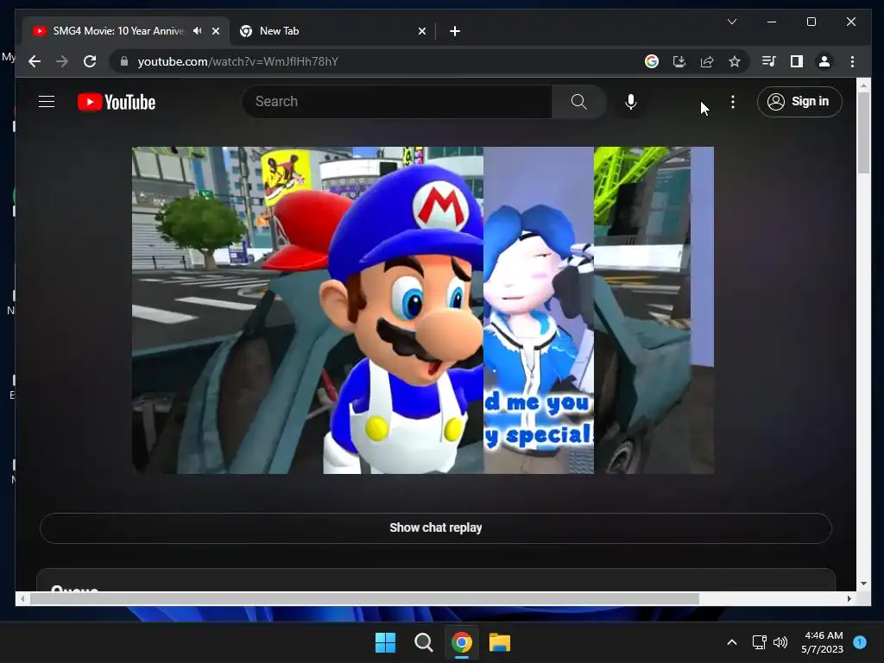Open the network icon in system tray
Viewport: 884px width, 663px height.
point(760,642)
